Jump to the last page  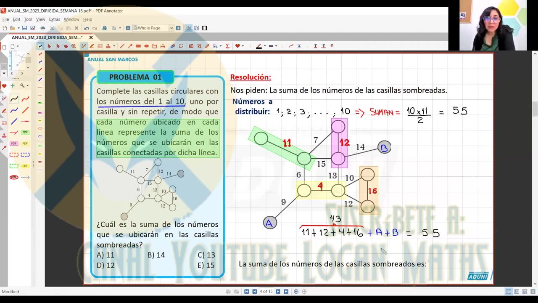tap(286, 292)
